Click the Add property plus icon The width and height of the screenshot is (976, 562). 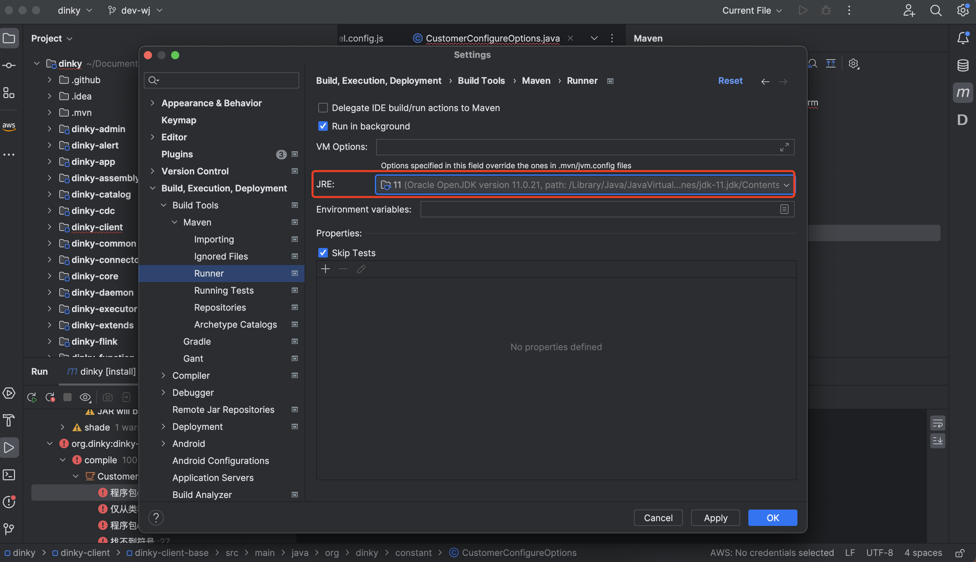(325, 269)
